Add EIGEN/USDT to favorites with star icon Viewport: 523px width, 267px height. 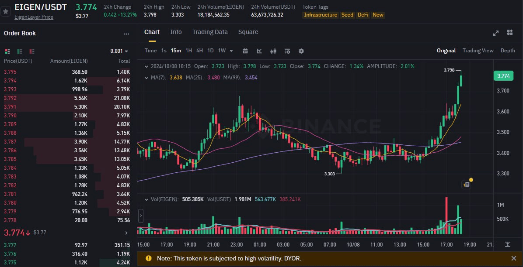pyautogui.click(x=6, y=11)
